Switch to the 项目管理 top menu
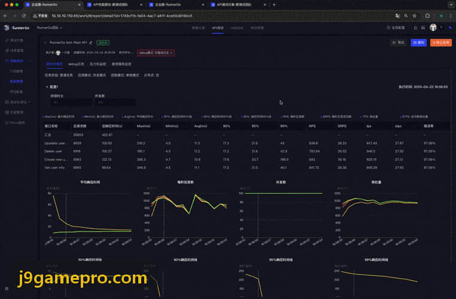Screen dimensions: 456x299 [x=257, y=28]
